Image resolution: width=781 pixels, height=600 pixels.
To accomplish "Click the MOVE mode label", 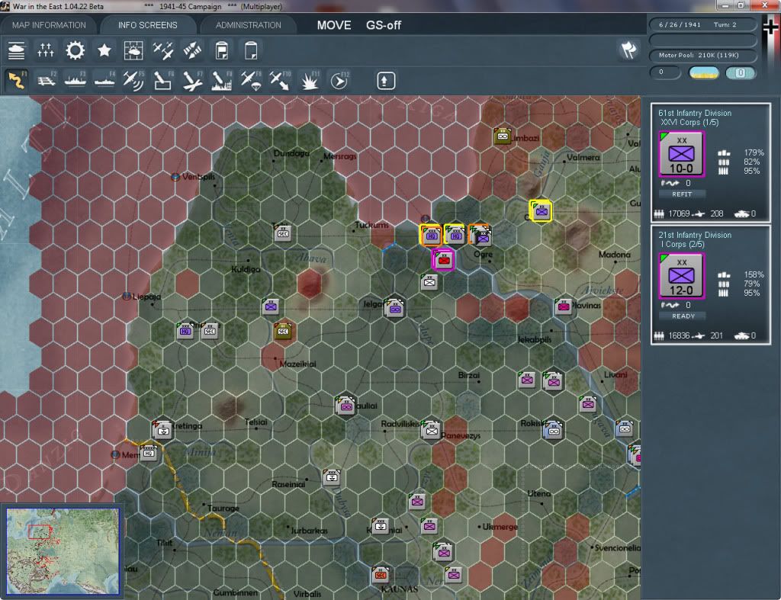I will tap(334, 25).
